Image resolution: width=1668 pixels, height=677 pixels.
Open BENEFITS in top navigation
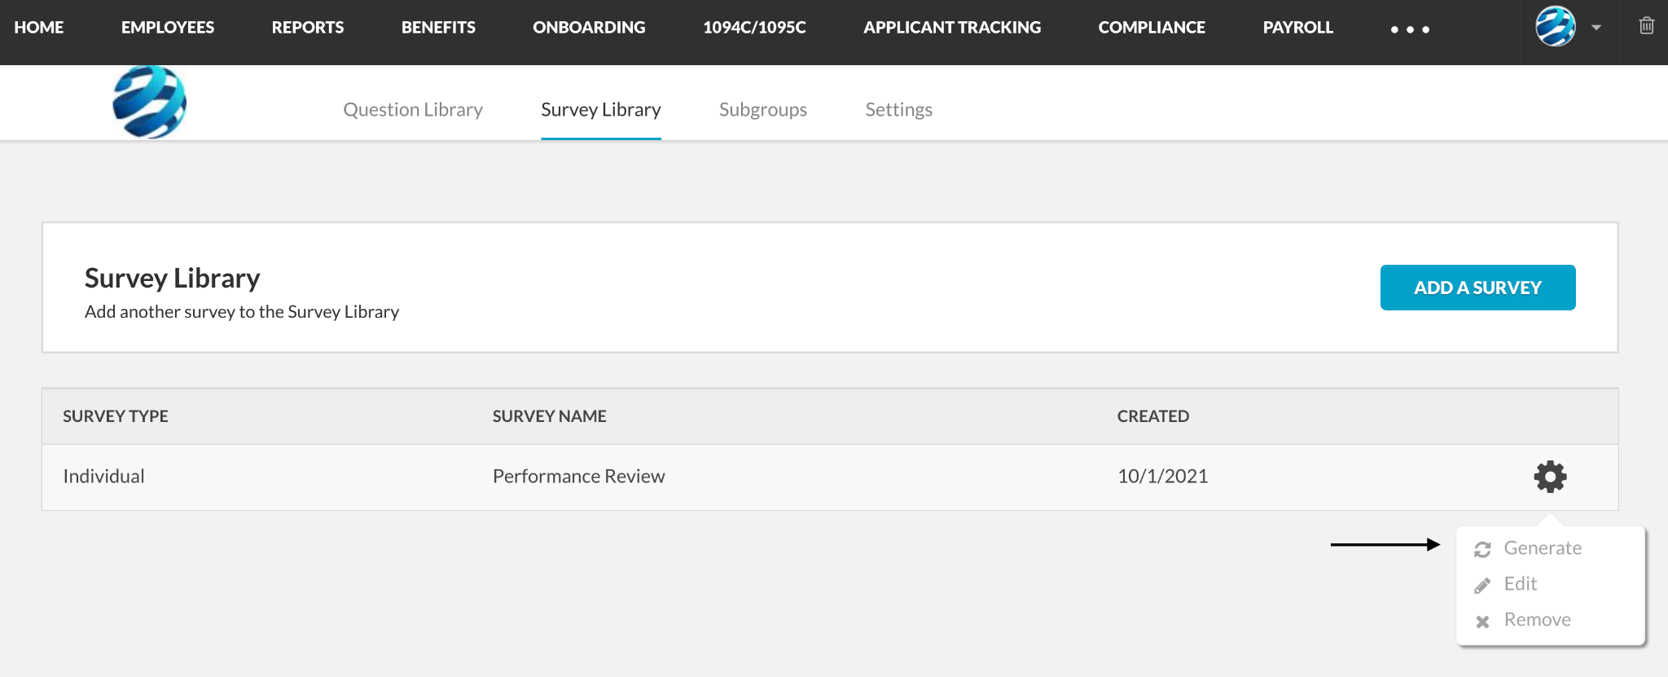pyautogui.click(x=438, y=27)
